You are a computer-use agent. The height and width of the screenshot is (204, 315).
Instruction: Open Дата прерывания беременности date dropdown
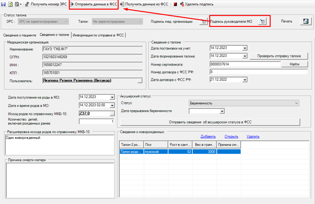222,111
